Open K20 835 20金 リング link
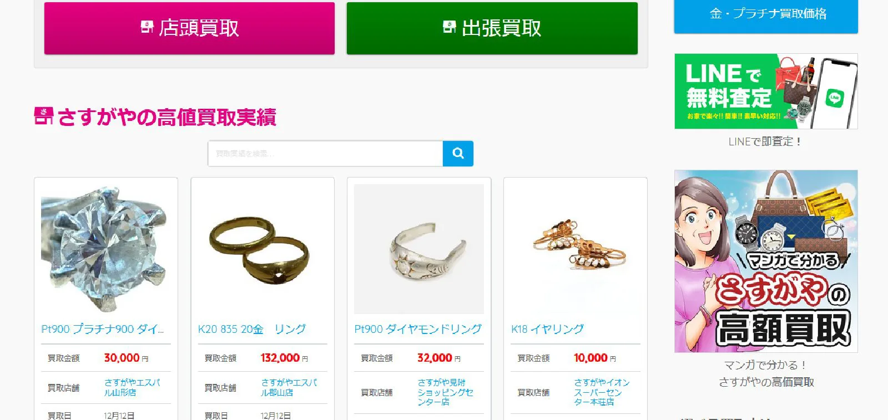 (x=252, y=329)
